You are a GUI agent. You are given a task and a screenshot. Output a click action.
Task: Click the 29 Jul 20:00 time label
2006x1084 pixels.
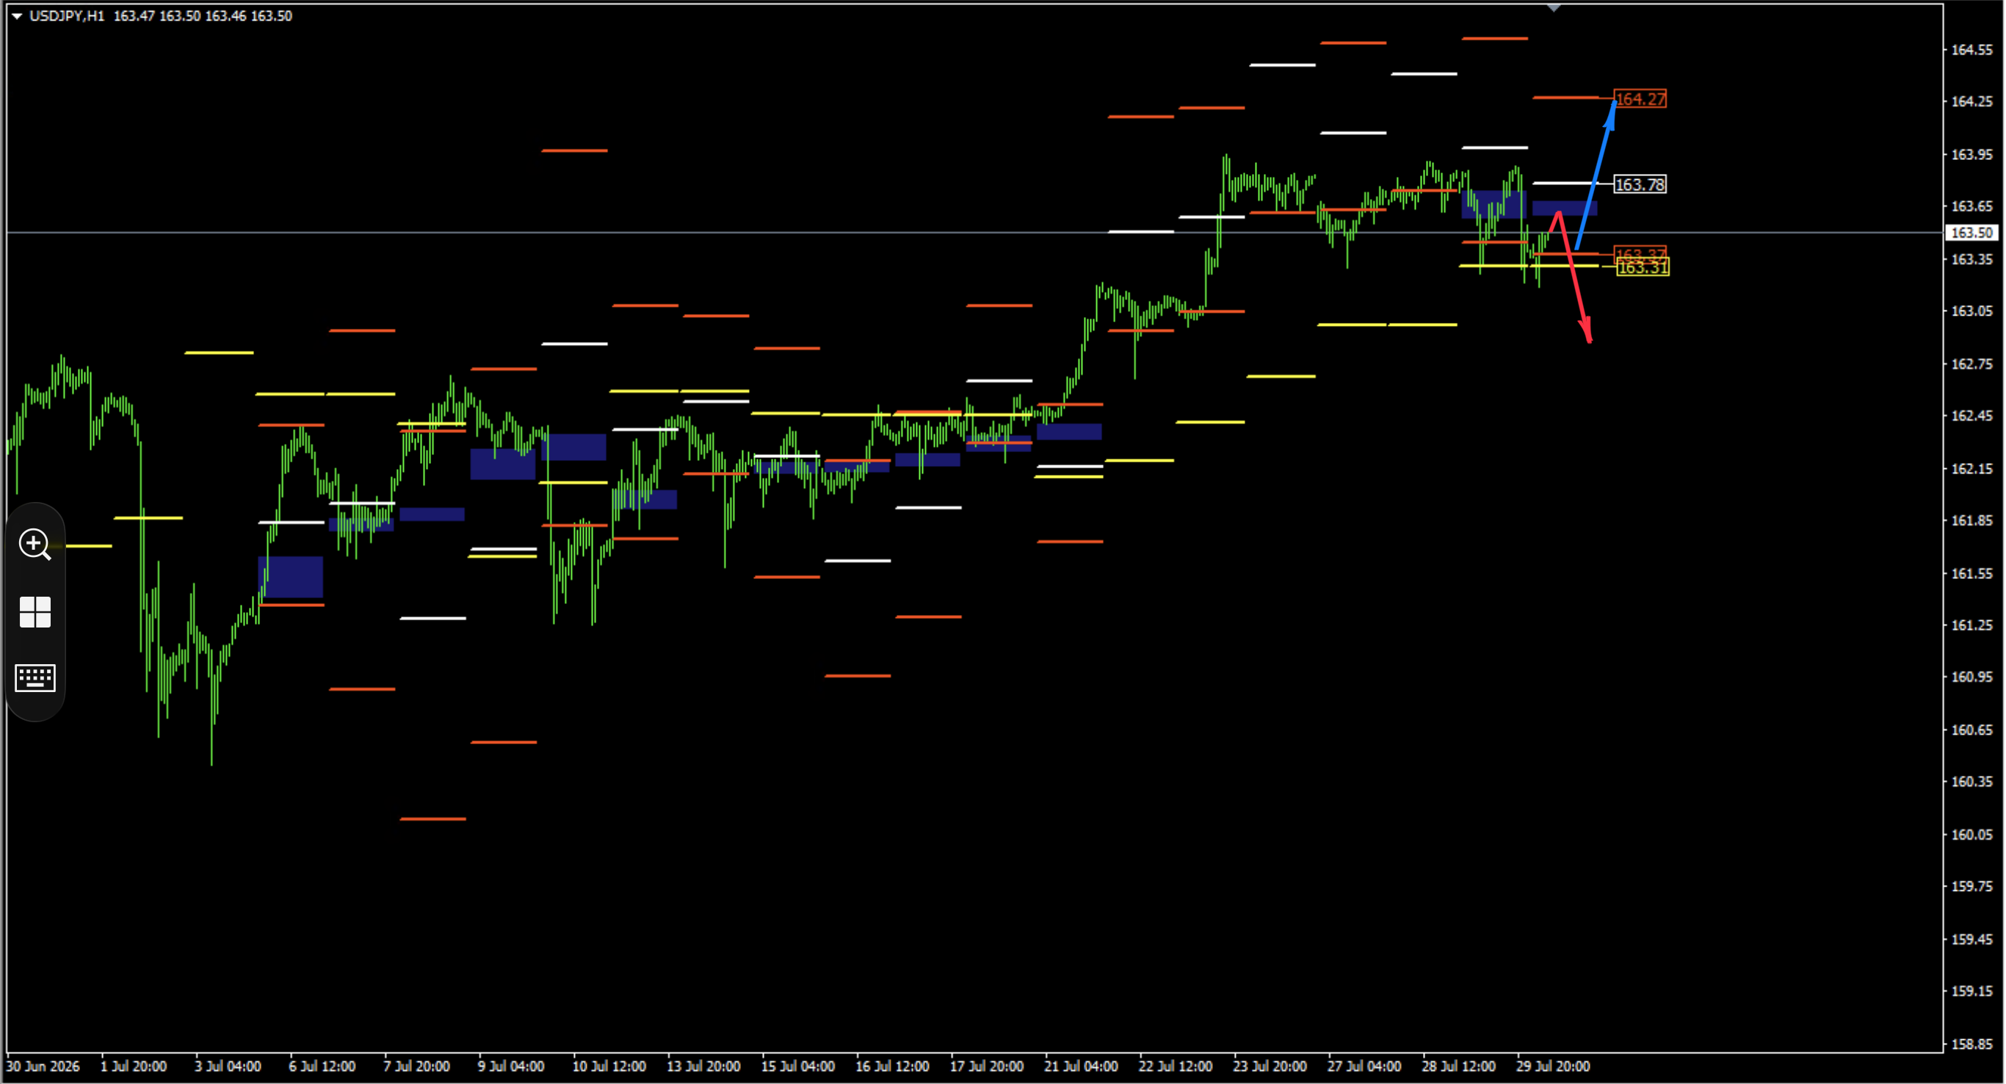click(1553, 1066)
